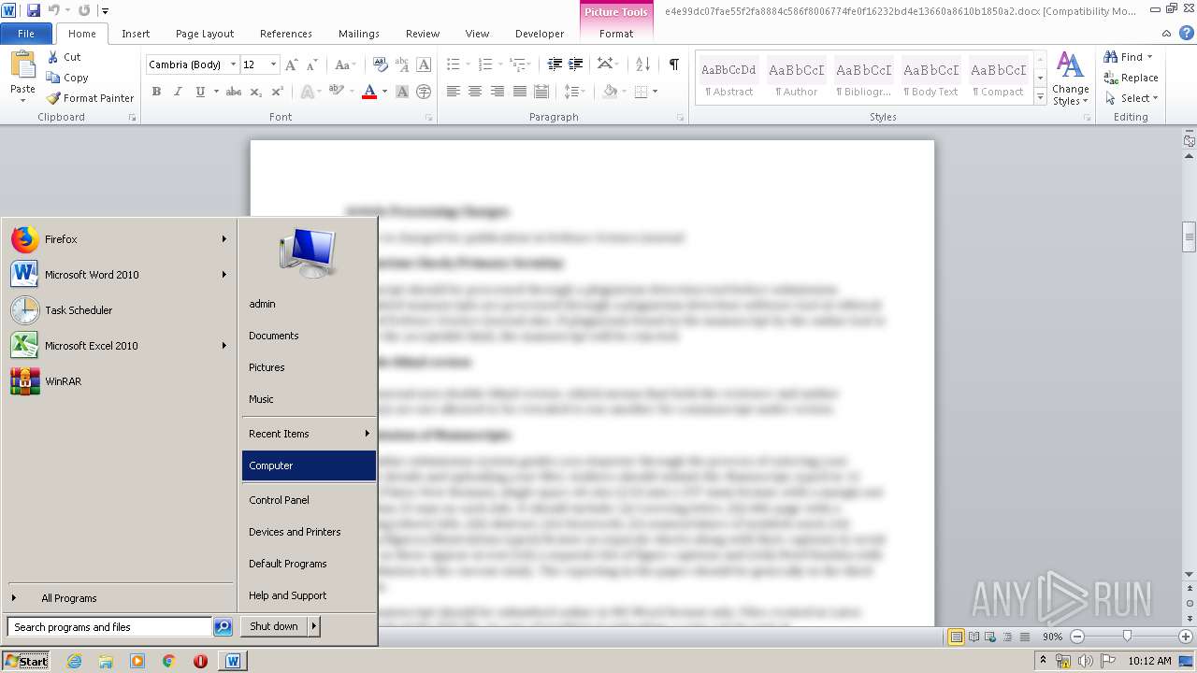Apply font color red swatch button
This screenshot has height=673, width=1197.
click(369, 92)
